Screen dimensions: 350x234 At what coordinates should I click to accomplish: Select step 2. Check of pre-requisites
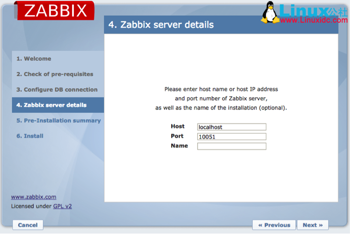click(55, 74)
